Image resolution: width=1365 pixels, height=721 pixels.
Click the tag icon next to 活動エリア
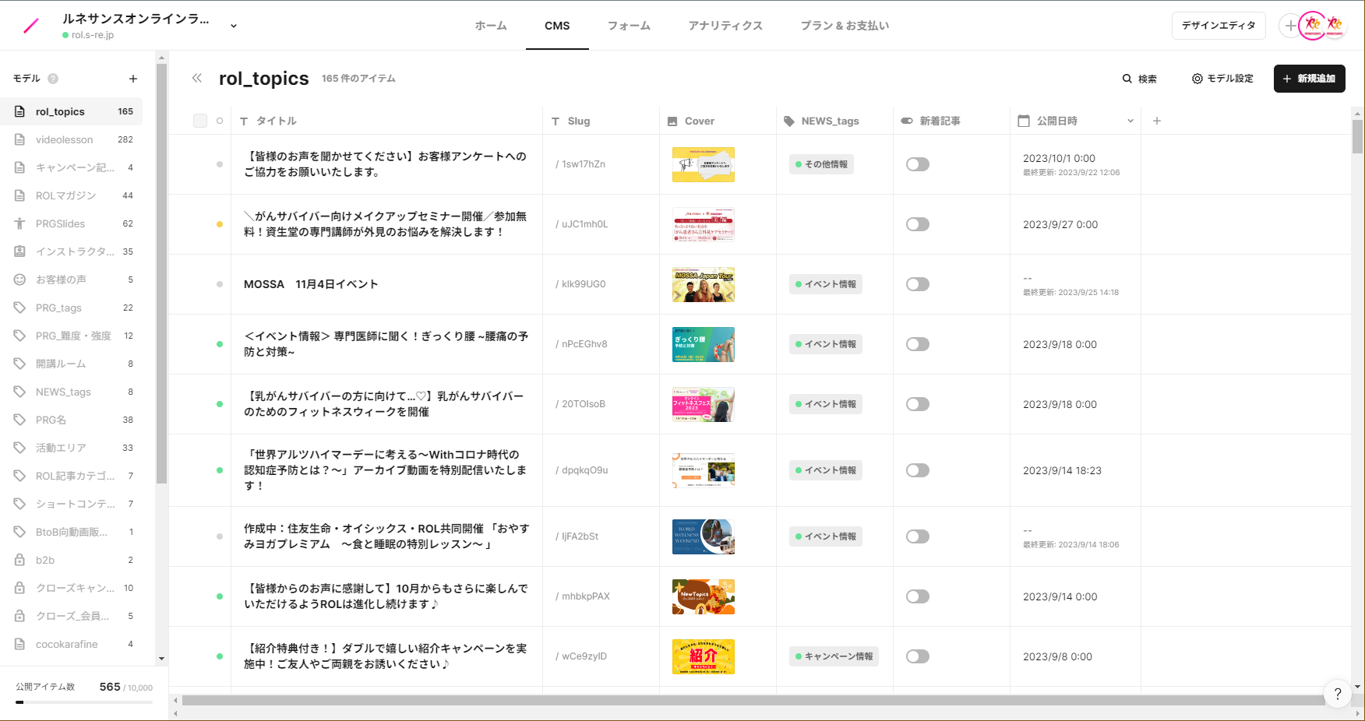tap(19, 448)
